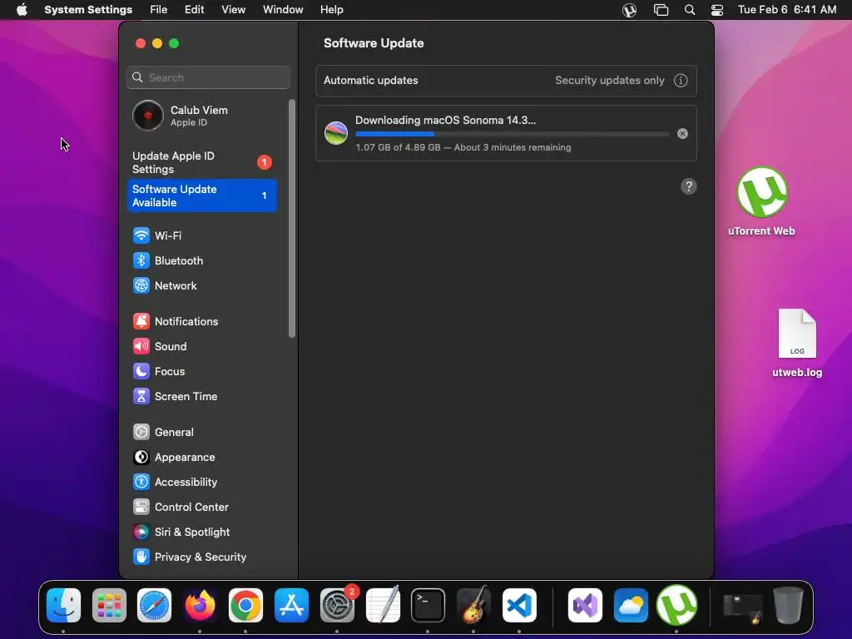
Task: Open the Edit menu
Action: [x=194, y=10]
